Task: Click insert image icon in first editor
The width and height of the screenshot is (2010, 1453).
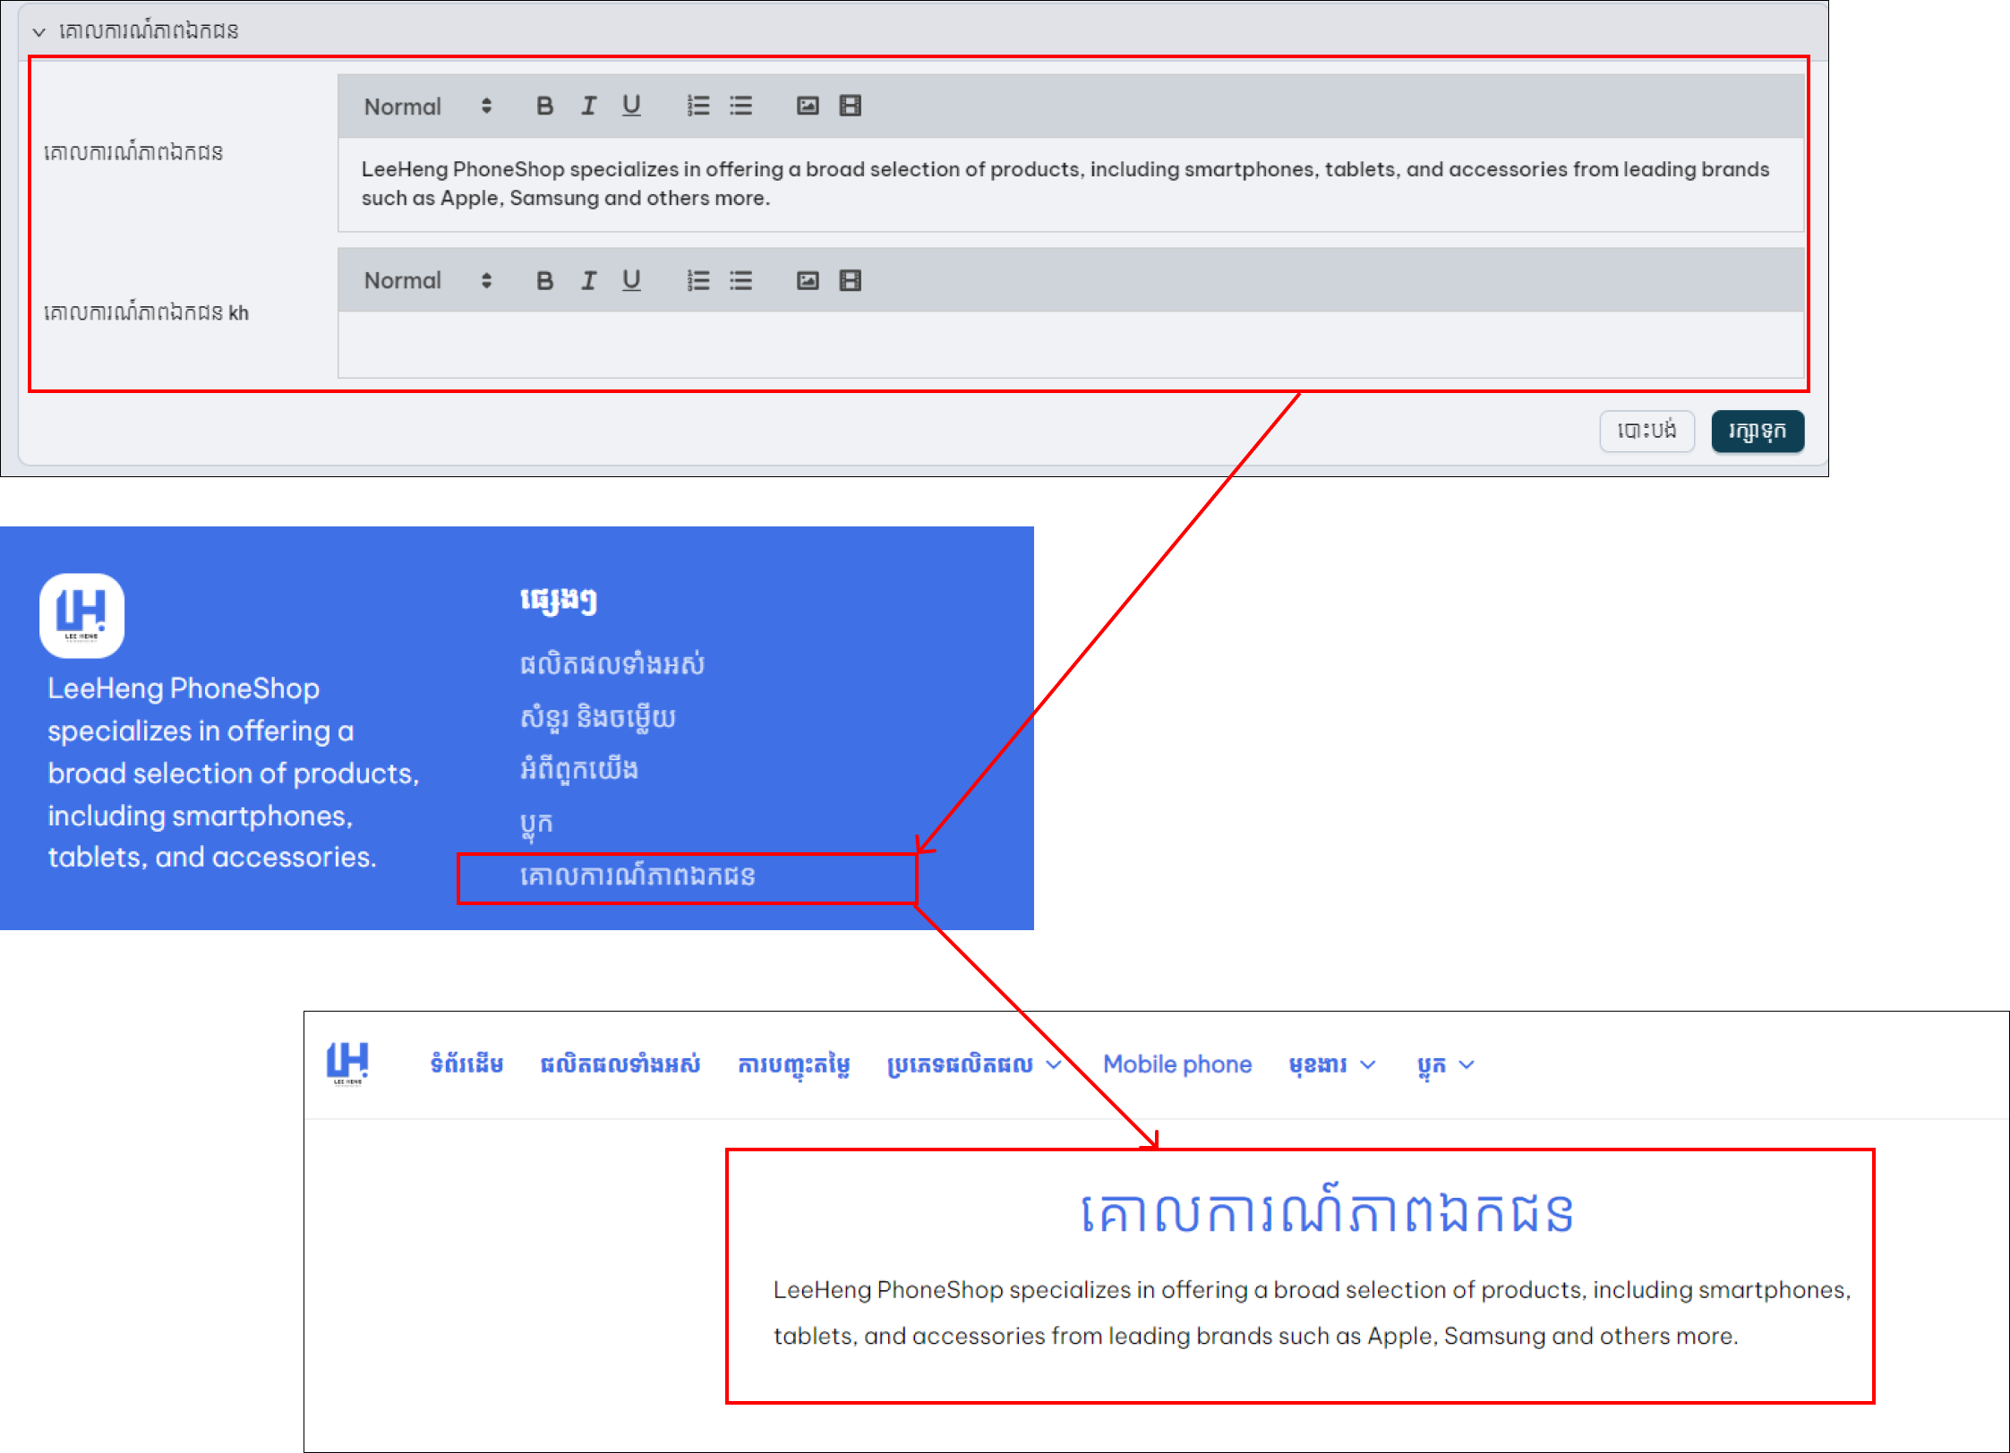Action: (x=808, y=106)
